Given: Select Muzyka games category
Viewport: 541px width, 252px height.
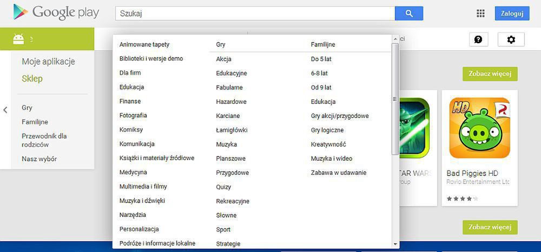Looking at the screenshot, I should pyautogui.click(x=226, y=144).
